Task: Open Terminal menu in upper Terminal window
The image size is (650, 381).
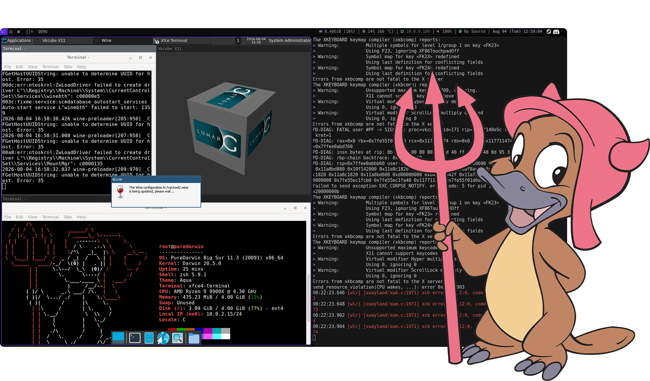Action: point(50,67)
